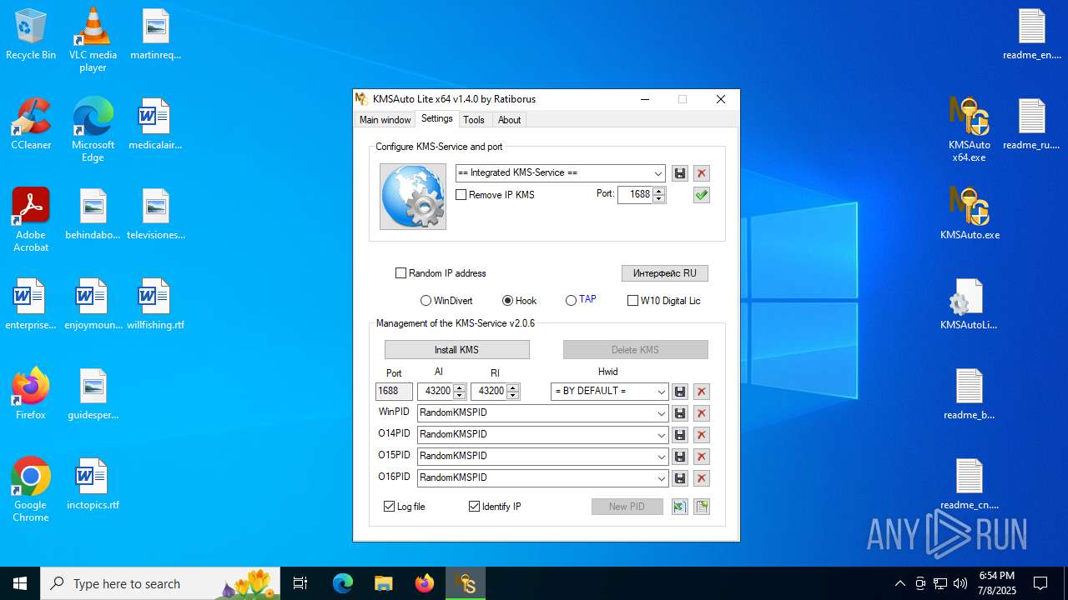The image size is (1068, 600).
Task: Select the WinDivert radio button
Action: pos(426,301)
